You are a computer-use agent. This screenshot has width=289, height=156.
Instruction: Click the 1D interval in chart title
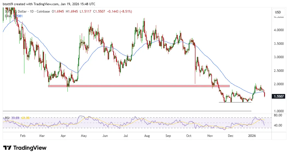pos(32,11)
